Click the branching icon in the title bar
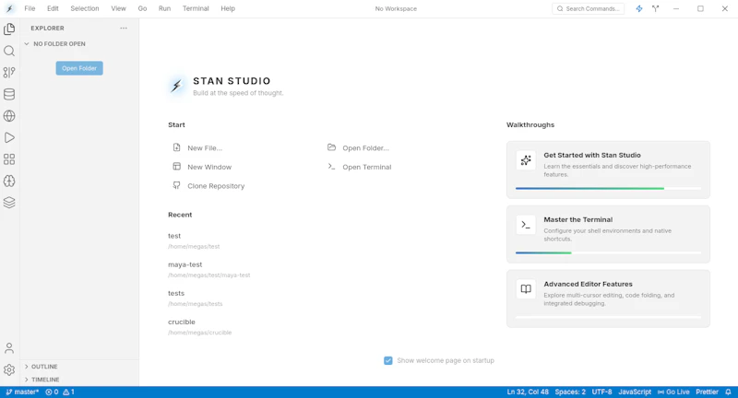 point(656,8)
